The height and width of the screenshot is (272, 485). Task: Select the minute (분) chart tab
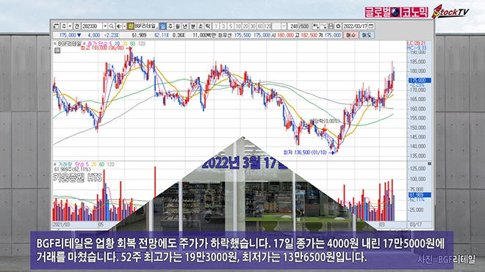193,26
